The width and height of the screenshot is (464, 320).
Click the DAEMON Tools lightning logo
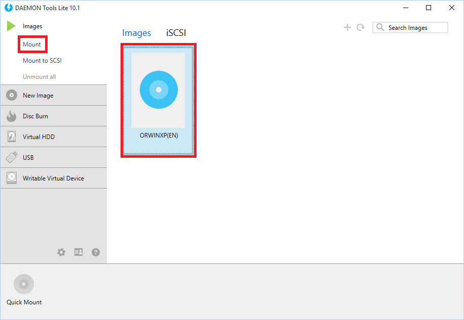[x=9, y=8]
